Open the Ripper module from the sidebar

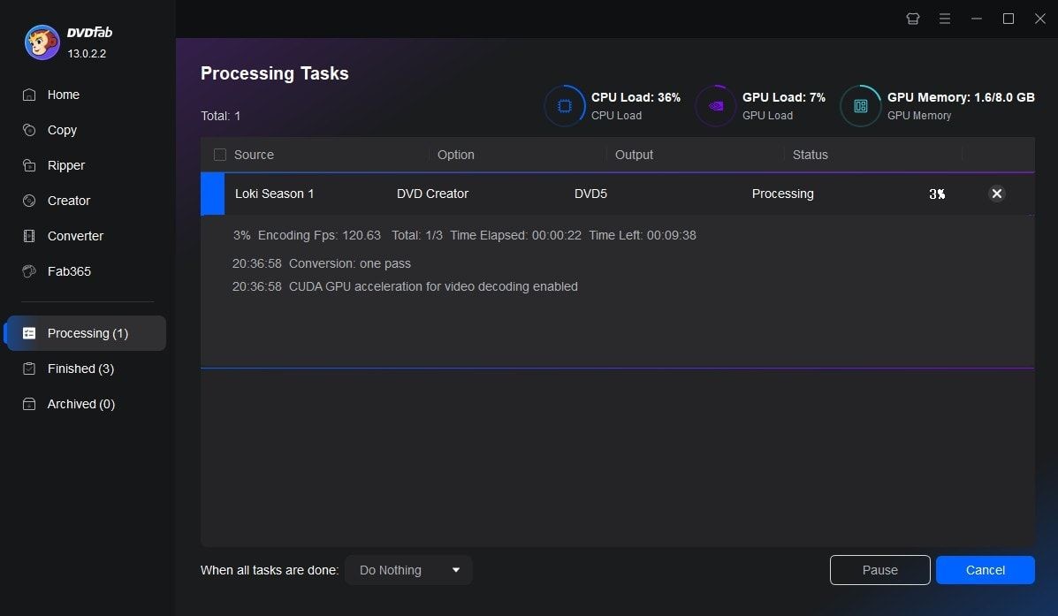pos(65,165)
